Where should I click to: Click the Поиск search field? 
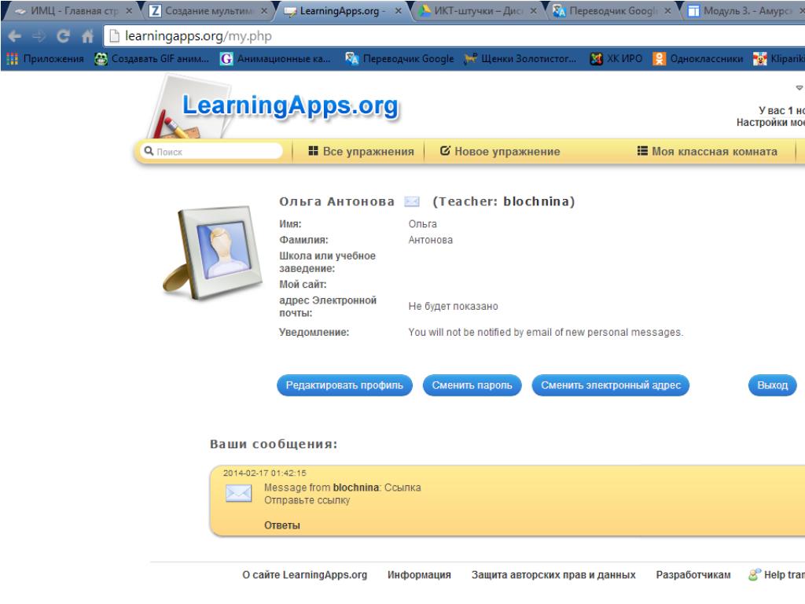click(211, 152)
